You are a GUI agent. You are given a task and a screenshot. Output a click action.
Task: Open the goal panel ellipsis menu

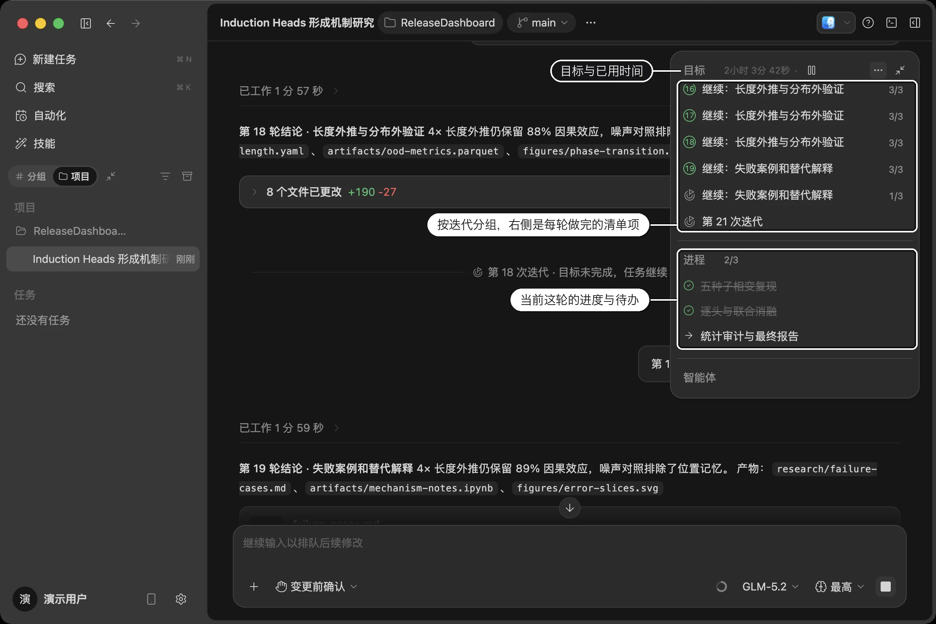click(x=878, y=71)
